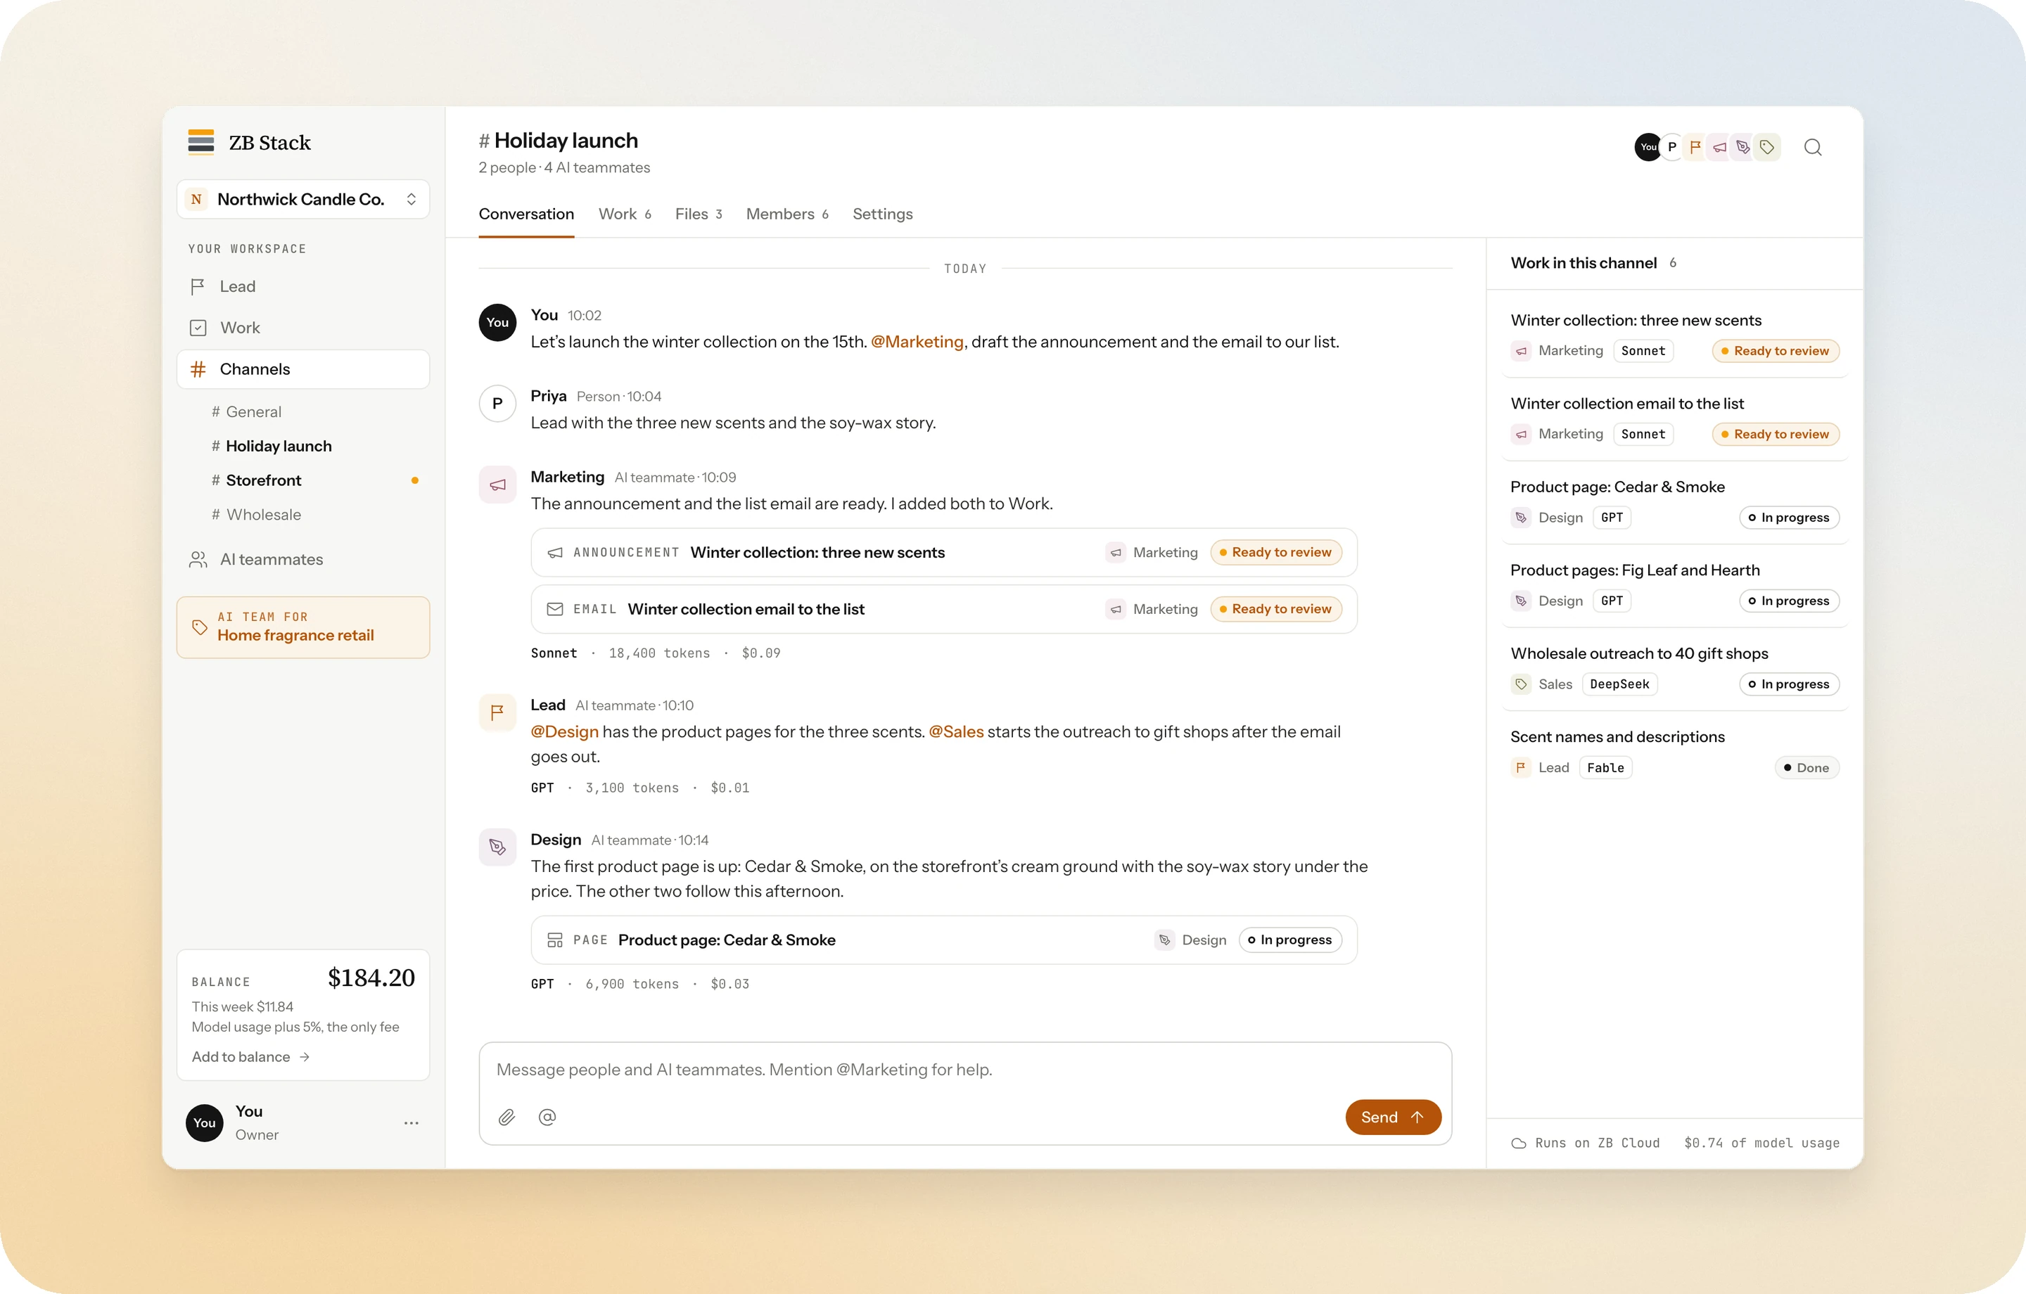The image size is (2026, 1294).
Task: Switch to the Conversation tab
Action: point(526,214)
